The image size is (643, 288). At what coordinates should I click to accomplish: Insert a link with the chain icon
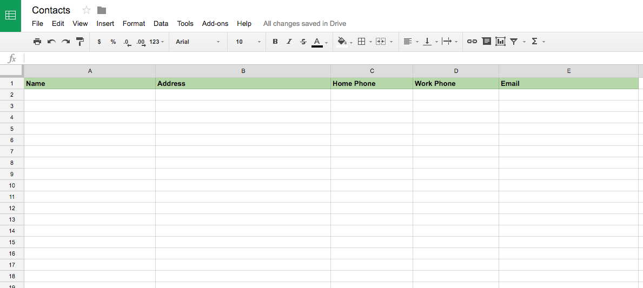point(472,42)
